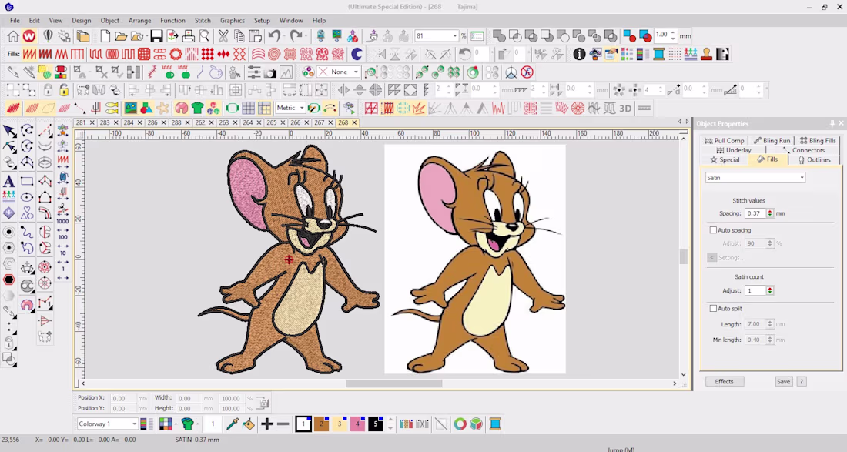The image size is (847, 452).
Task: Remove a color with the minus icon
Action: 283,424
